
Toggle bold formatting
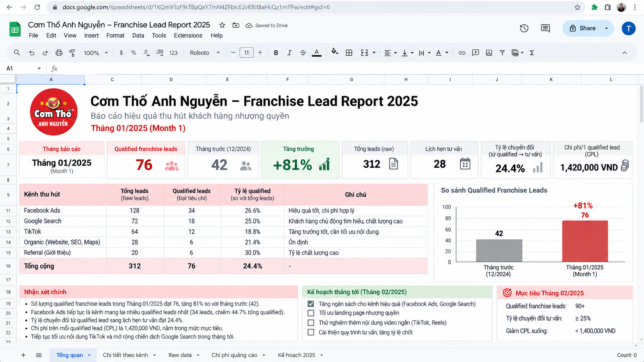(276, 53)
